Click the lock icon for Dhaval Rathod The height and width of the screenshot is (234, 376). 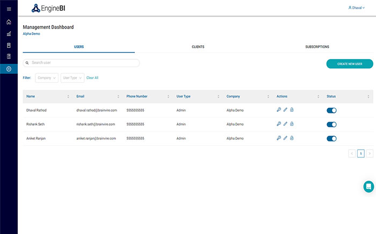(x=292, y=110)
